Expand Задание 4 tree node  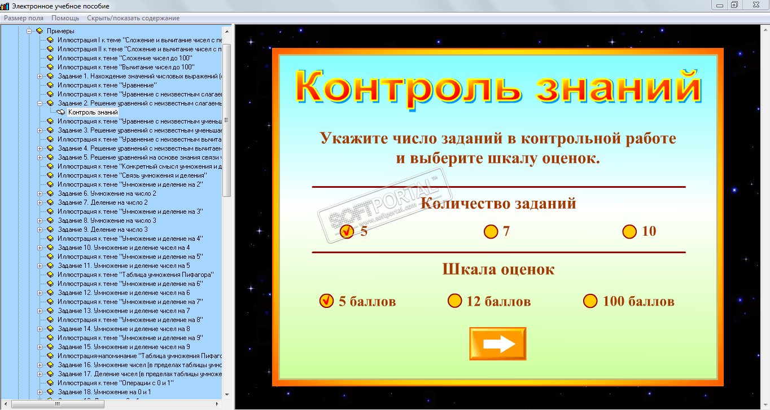point(40,148)
